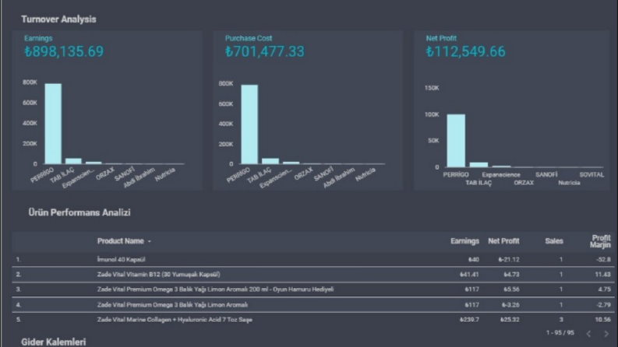Go to next page of product table
Image resolution: width=618 pixels, height=347 pixels.
tap(606, 334)
